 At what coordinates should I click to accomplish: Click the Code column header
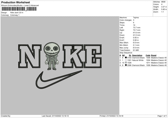click(x=148, y=55)
